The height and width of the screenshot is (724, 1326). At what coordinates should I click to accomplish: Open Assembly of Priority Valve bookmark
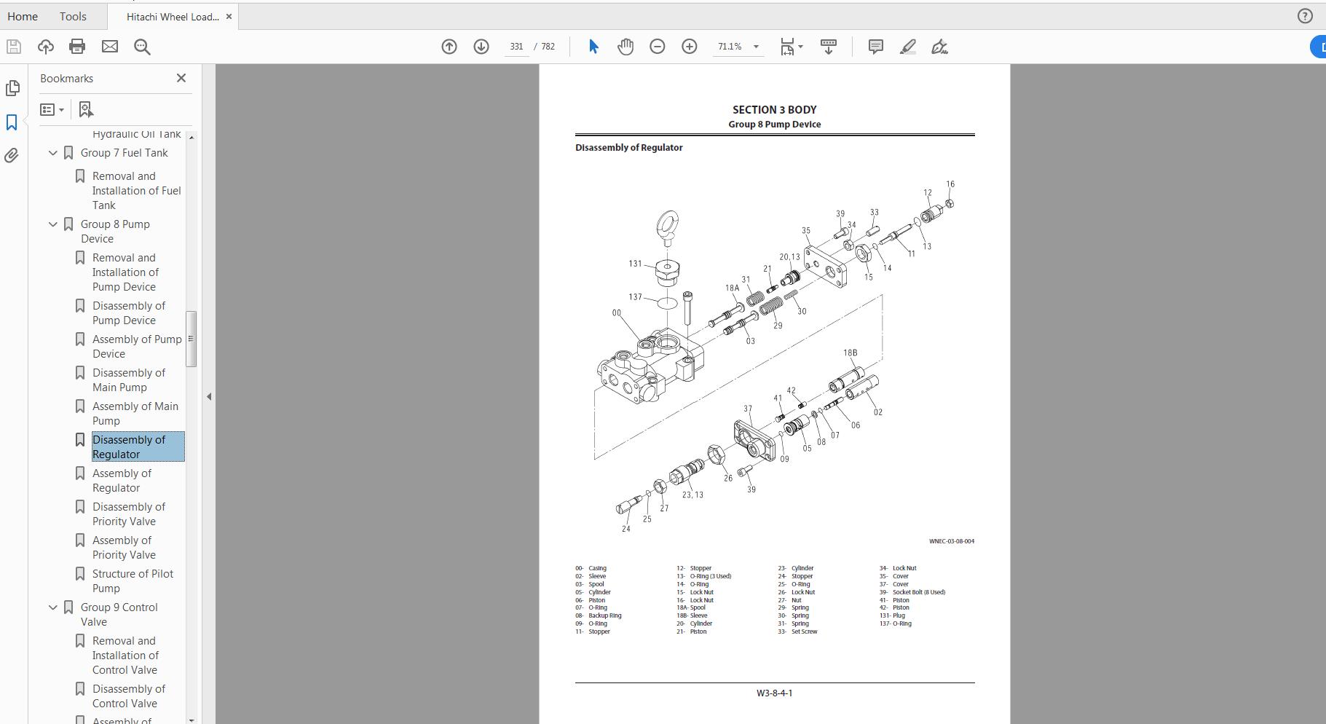click(124, 548)
